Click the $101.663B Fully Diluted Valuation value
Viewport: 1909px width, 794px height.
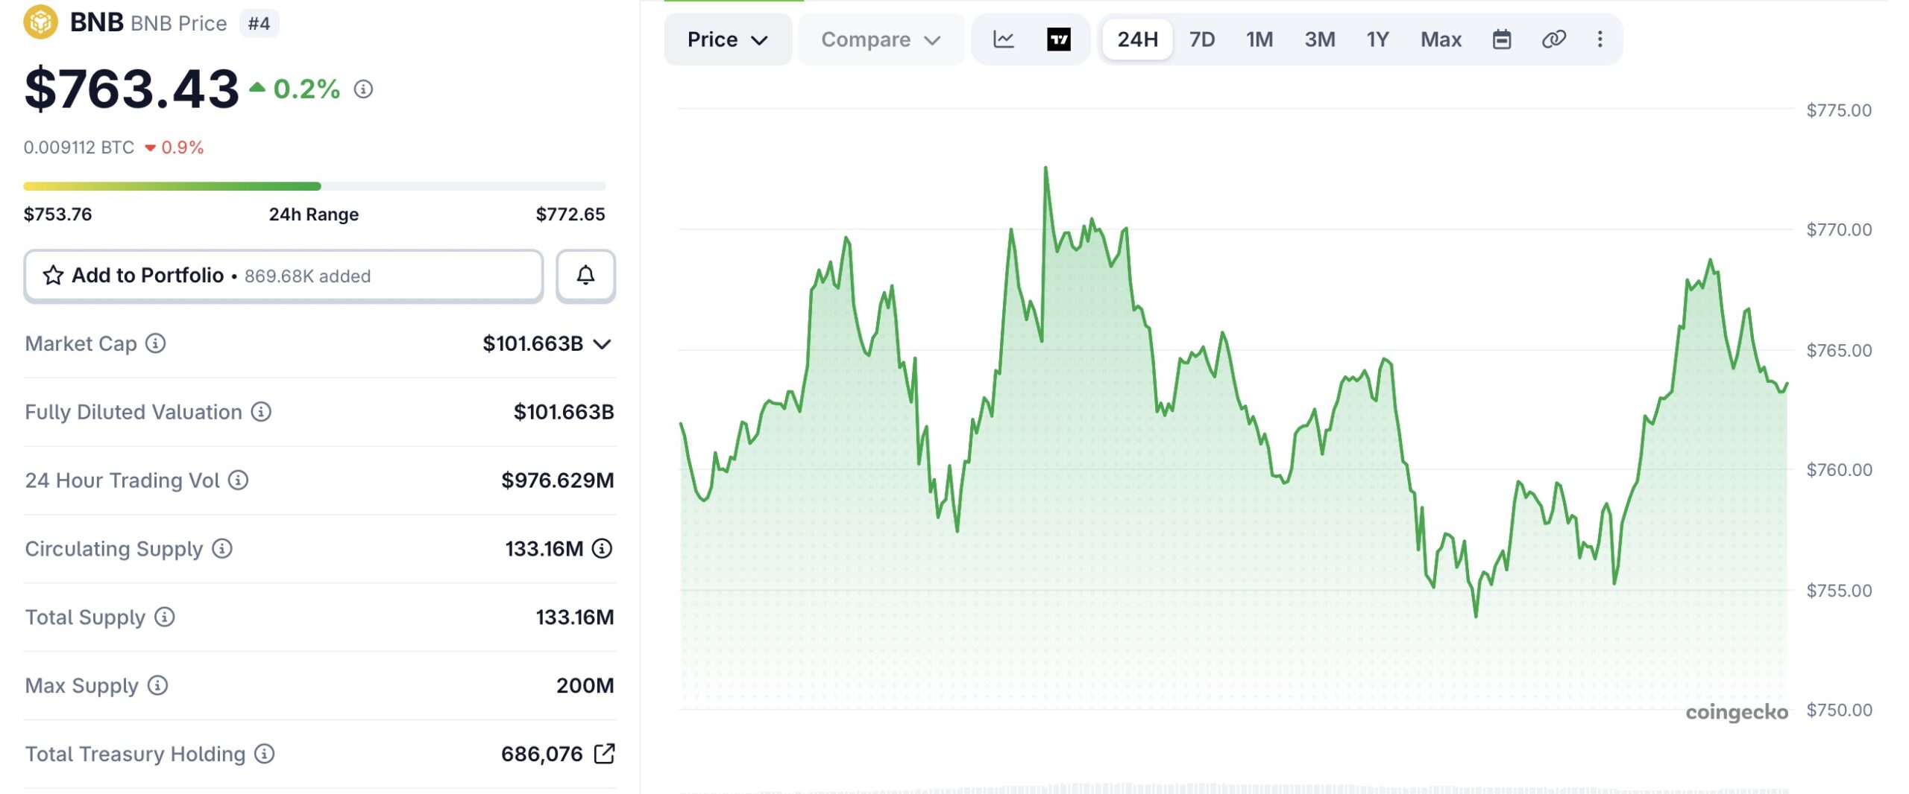564,412
